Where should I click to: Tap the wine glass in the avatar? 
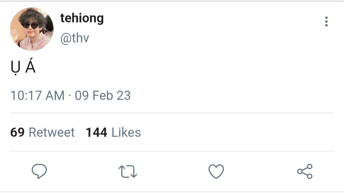pos(14,35)
